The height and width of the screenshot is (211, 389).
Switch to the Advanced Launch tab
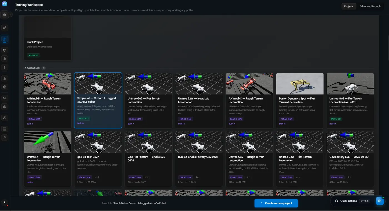click(370, 6)
